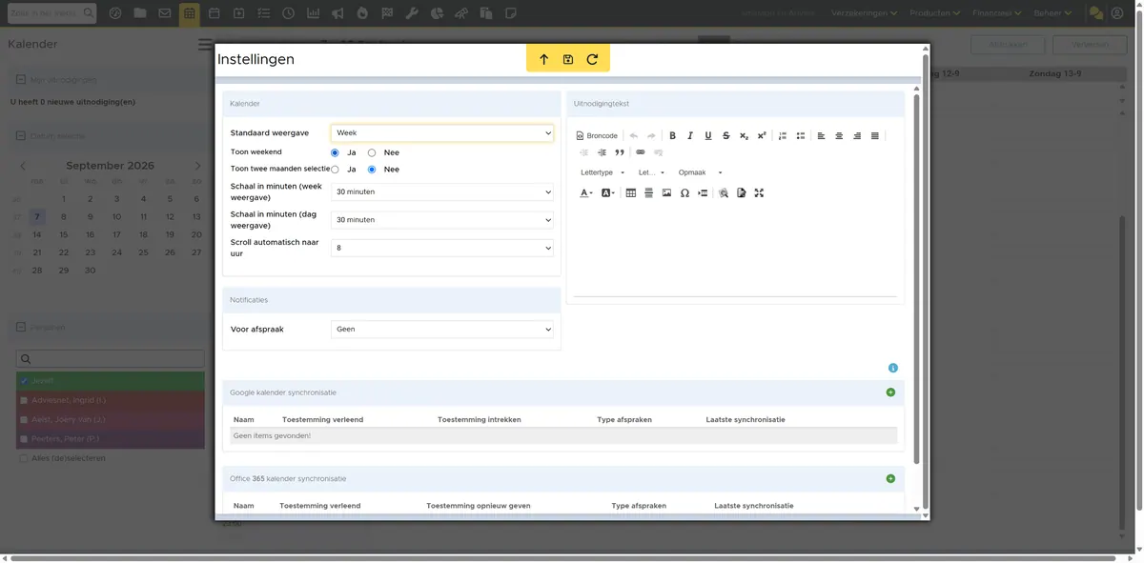The height and width of the screenshot is (563, 1144).
Task: Select Ja for Toon weekend
Action: 335,152
